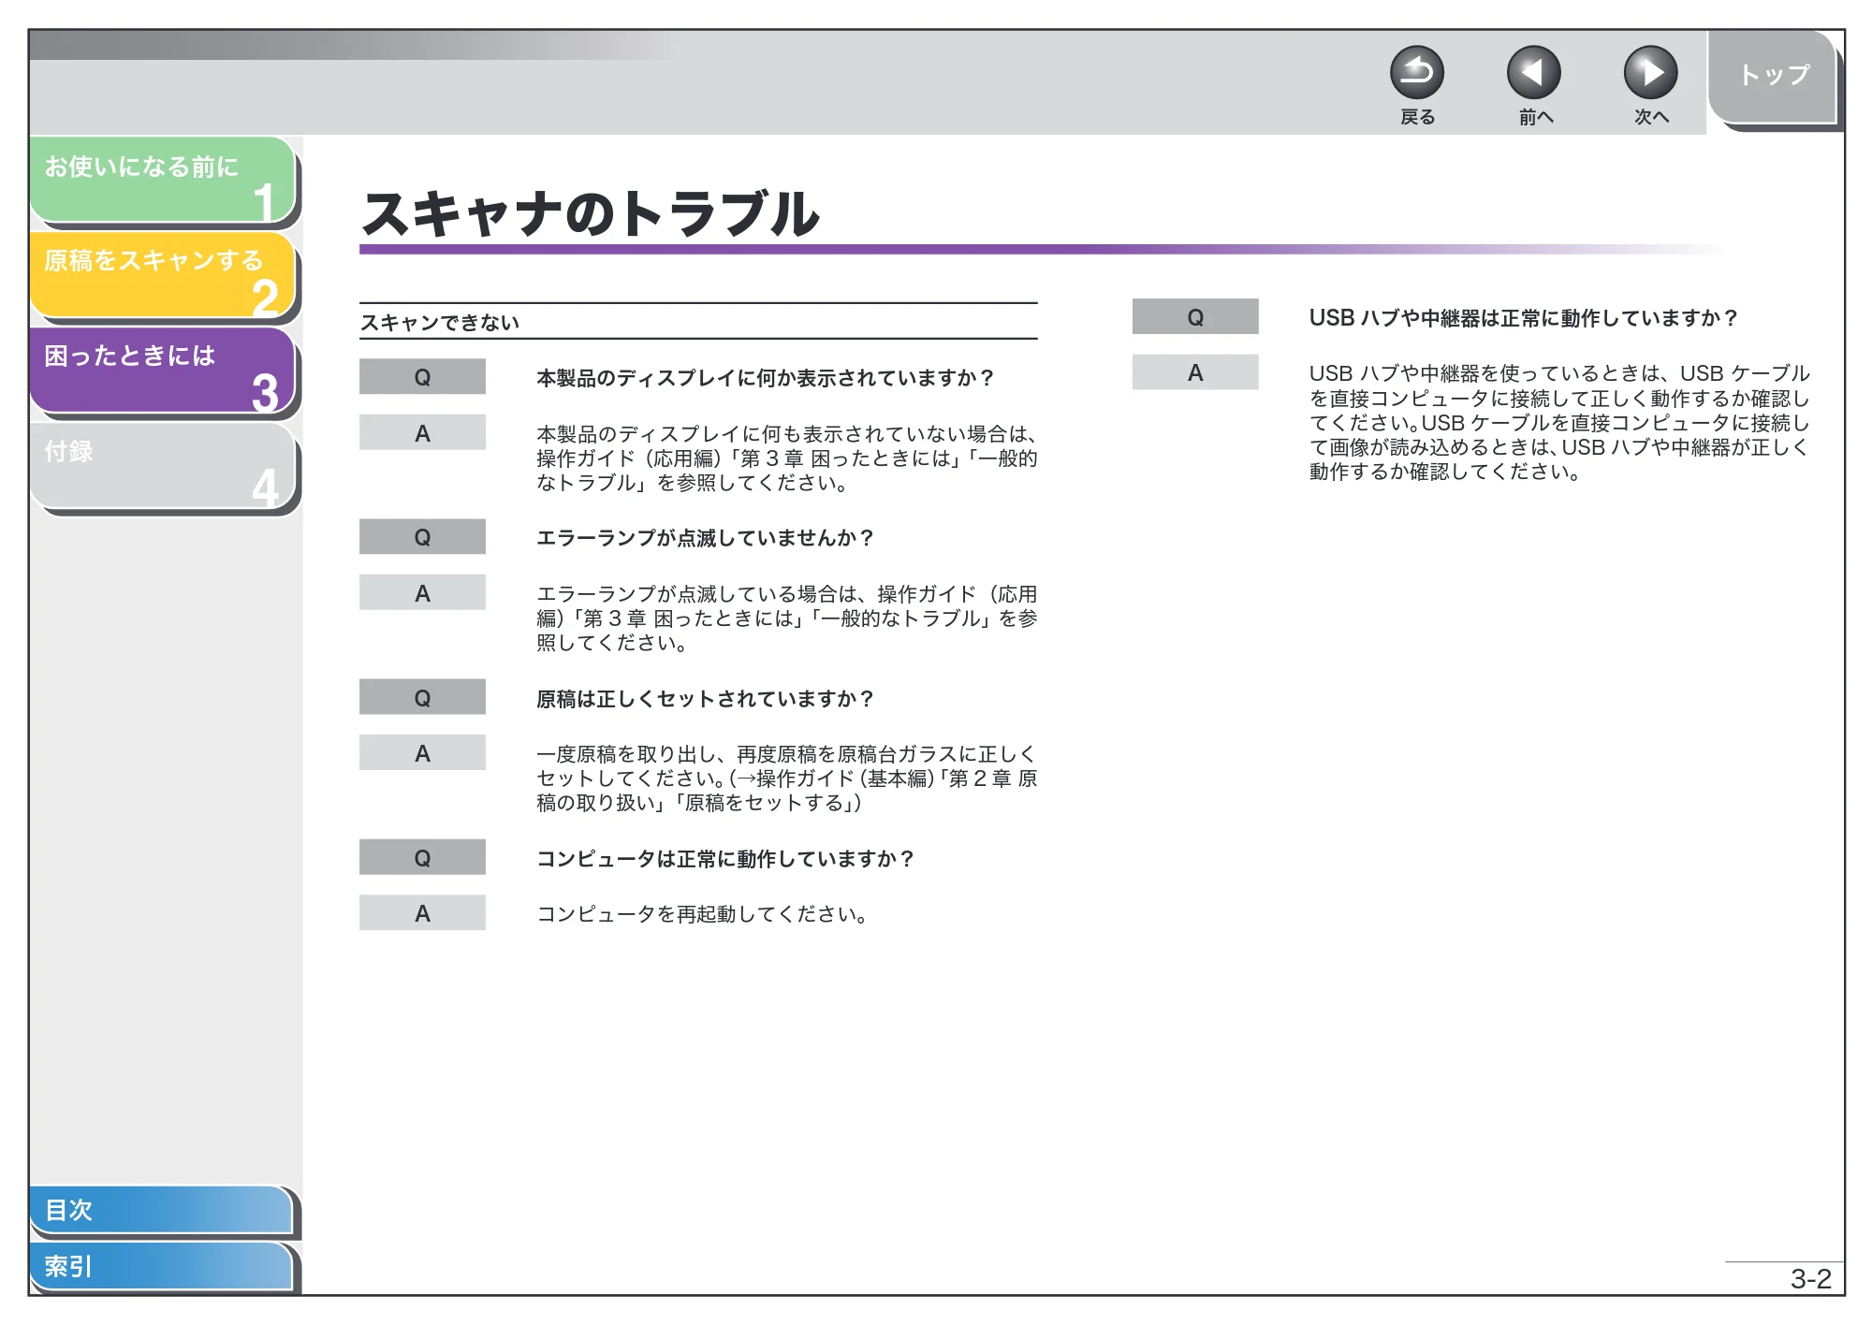The height and width of the screenshot is (1324, 1872).
Task: Open the 目次 (contents) button
Action: [161, 1210]
